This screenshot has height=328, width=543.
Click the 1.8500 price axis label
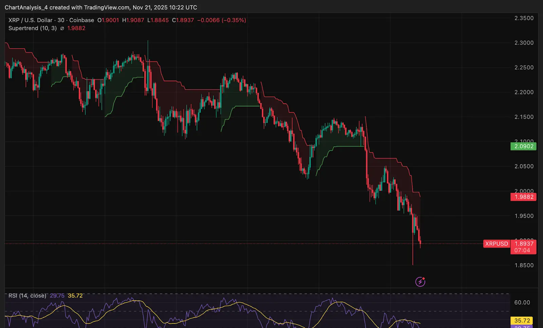click(524, 266)
